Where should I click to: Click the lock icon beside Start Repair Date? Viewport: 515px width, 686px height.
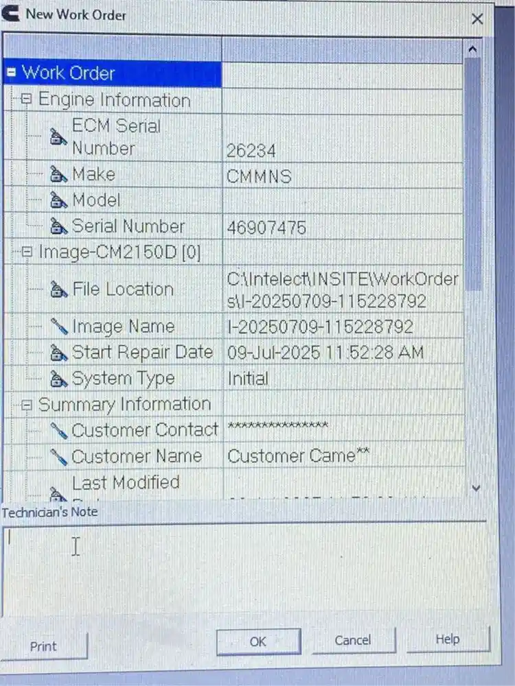click(58, 353)
